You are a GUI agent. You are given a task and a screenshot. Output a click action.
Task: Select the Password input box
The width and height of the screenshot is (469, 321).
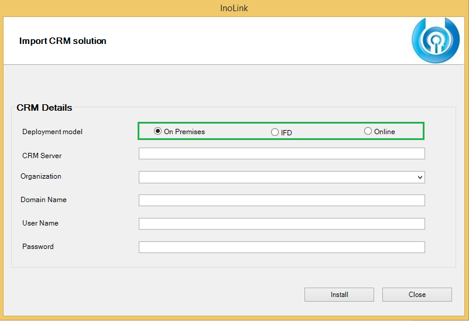pos(282,247)
